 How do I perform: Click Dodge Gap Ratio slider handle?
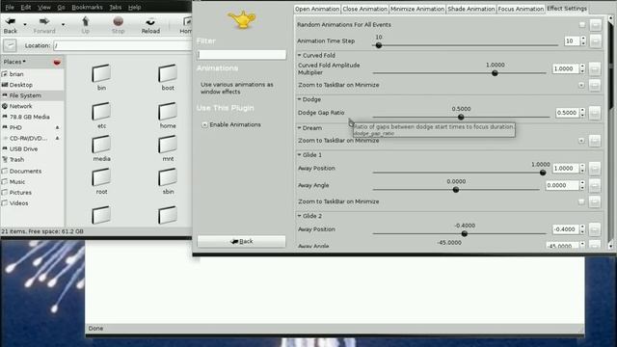click(x=461, y=117)
